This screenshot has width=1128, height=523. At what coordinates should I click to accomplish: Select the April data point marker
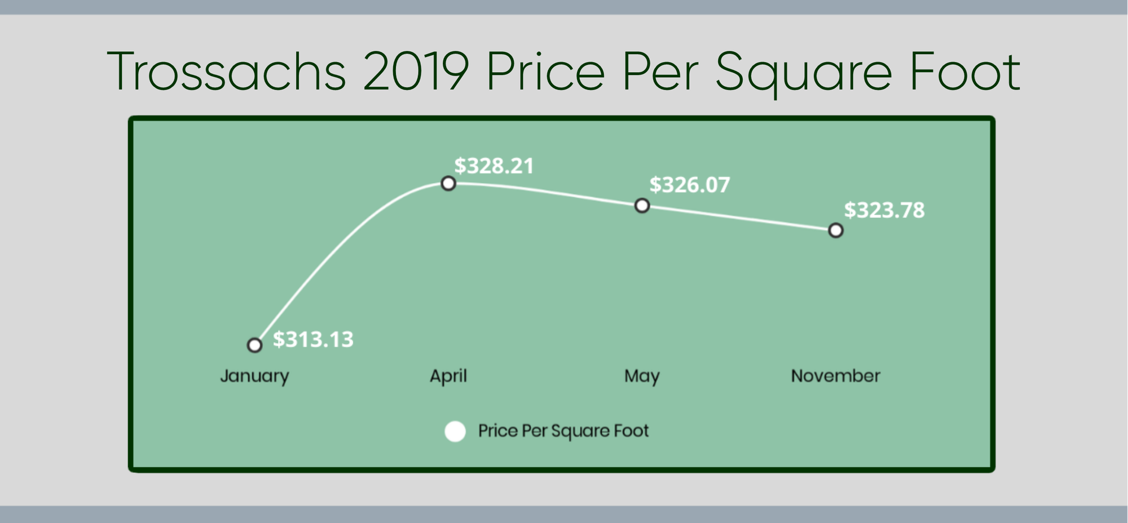pyautogui.click(x=448, y=184)
